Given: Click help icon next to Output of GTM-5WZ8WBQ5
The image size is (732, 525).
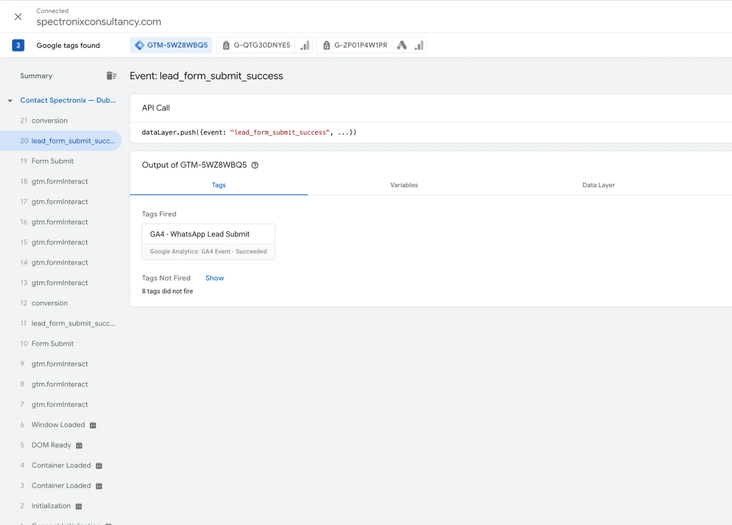Looking at the screenshot, I should 255,165.
